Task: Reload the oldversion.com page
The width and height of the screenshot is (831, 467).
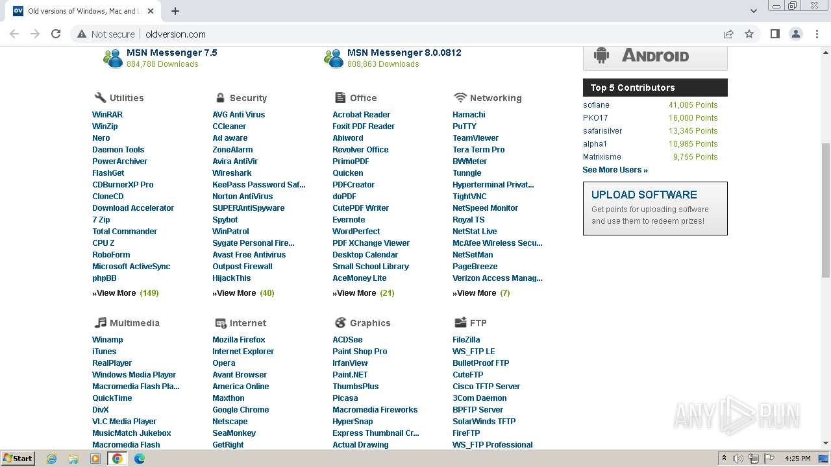Action: (56, 34)
